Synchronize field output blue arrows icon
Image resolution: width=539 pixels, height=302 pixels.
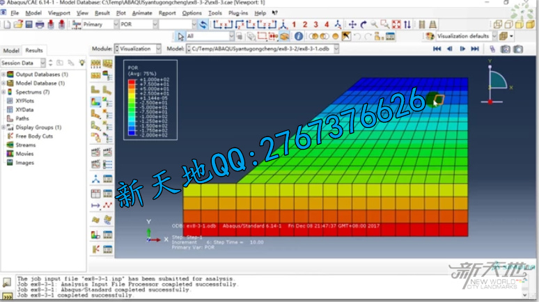point(203,24)
